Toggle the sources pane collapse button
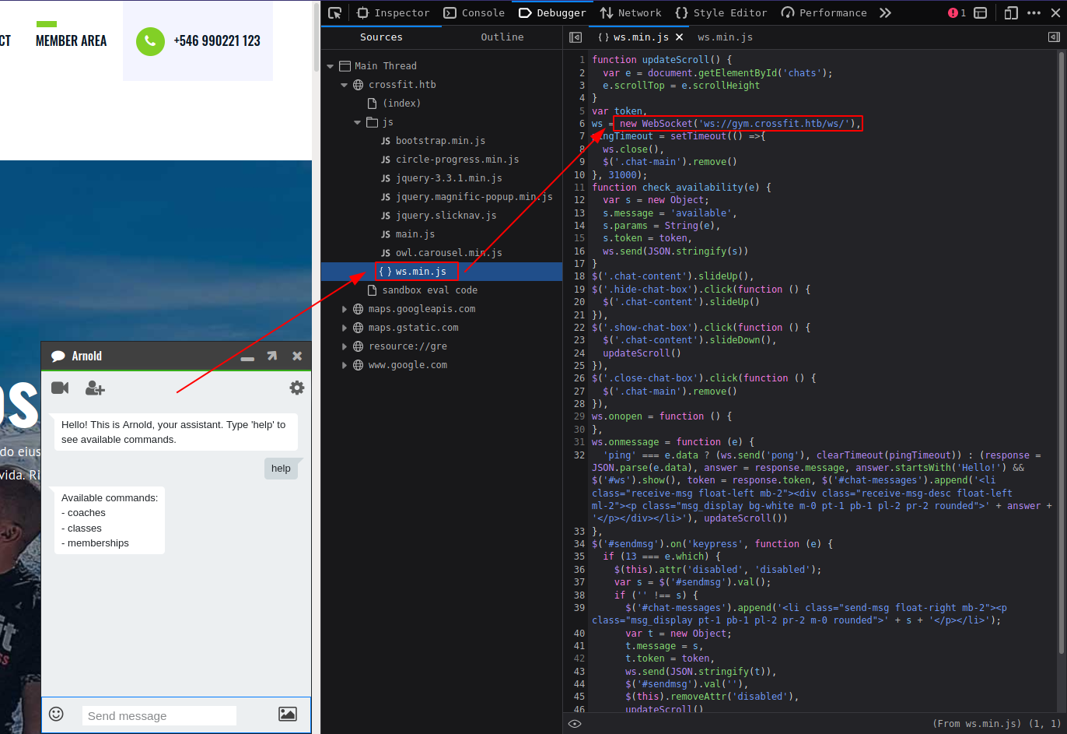Viewport: 1067px width, 734px height. coord(575,37)
